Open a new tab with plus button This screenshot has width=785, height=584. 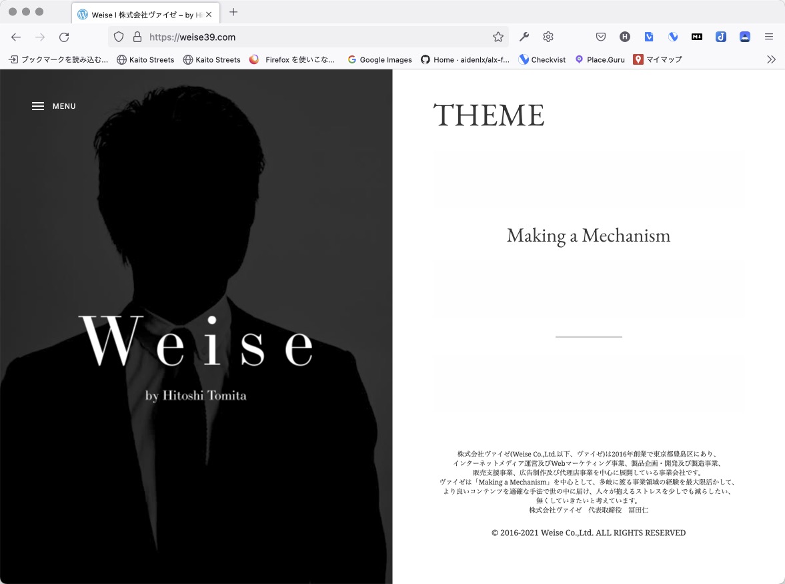[233, 12]
